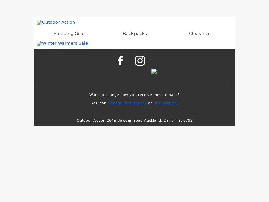Click the 'Dairy Flat 0792' postcode text
This screenshot has width=269, height=202.
click(x=178, y=120)
